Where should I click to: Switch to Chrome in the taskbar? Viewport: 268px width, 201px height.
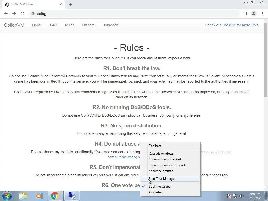(55, 196)
